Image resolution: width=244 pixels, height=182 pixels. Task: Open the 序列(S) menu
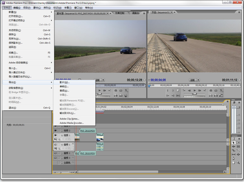pos(47,8)
